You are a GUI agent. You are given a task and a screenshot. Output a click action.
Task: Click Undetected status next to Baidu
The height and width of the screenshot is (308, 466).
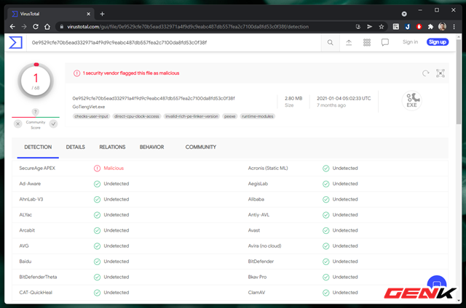point(116,262)
